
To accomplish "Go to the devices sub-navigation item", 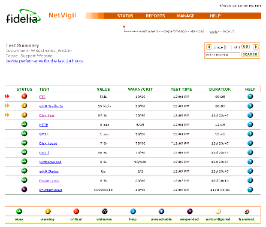I will pyautogui.click(x=198, y=32).
